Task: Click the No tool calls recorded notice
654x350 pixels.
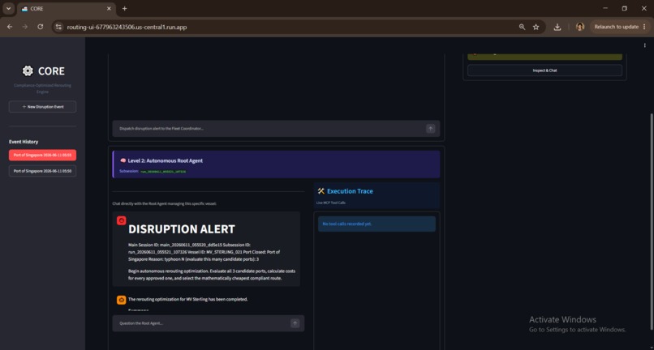Action: click(x=376, y=224)
